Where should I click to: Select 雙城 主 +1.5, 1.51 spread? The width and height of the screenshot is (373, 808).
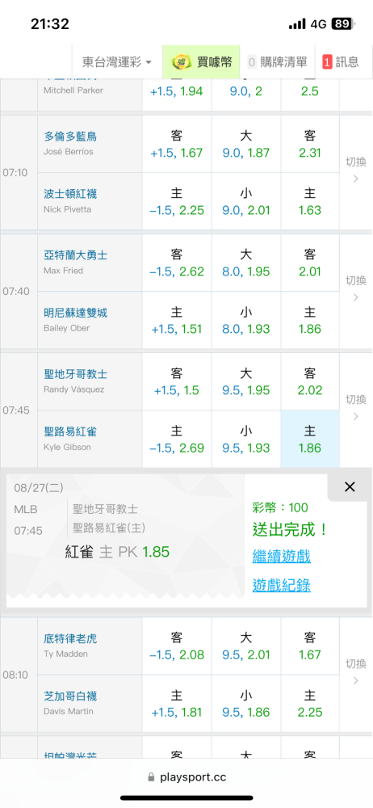pyautogui.click(x=177, y=320)
